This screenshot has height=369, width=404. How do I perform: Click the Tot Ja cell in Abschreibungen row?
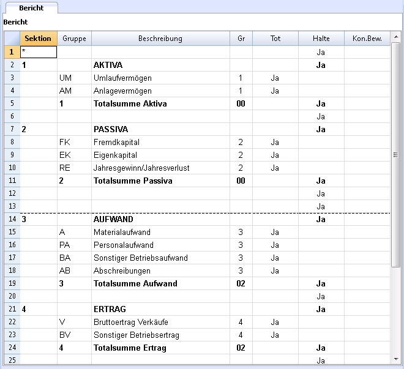275,270
